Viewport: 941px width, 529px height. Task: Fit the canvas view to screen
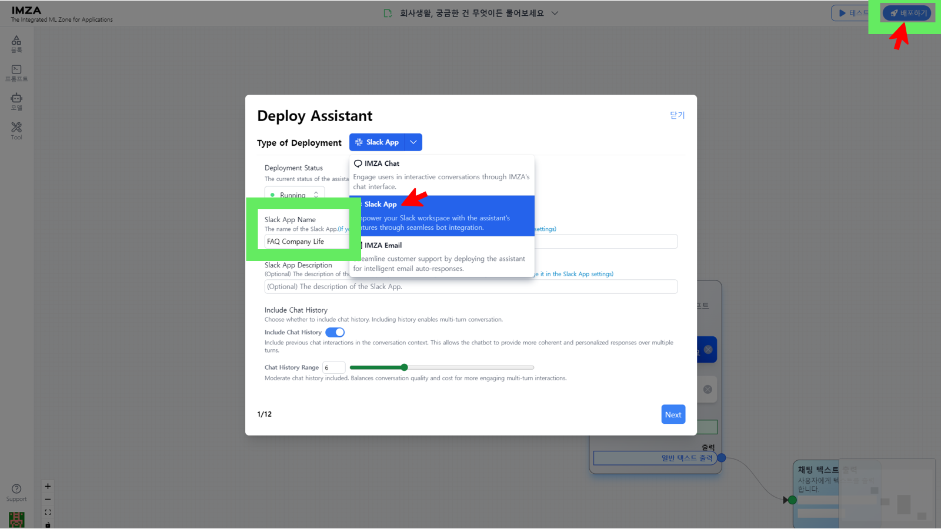pyautogui.click(x=48, y=512)
